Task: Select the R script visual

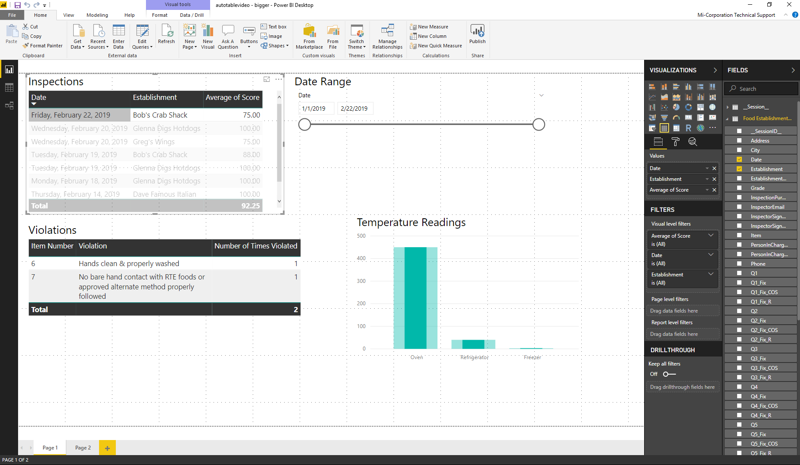Action: tap(688, 128)
